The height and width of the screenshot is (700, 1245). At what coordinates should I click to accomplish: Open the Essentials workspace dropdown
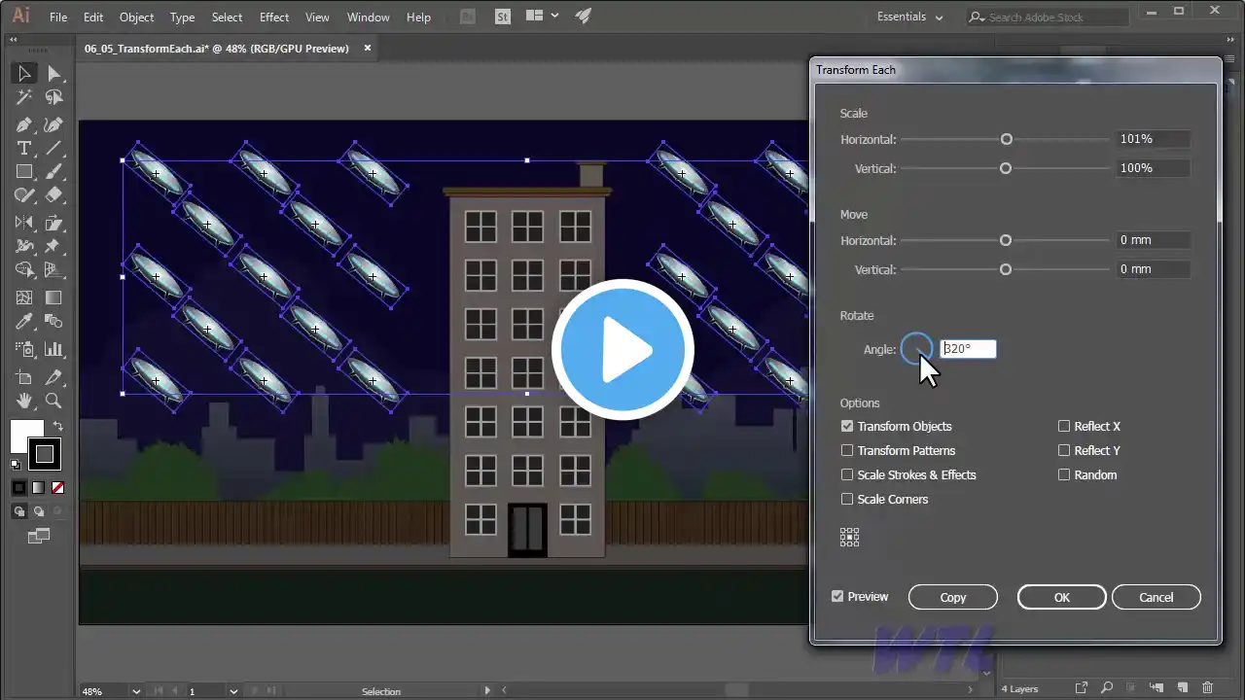click(x=909, y=17)
